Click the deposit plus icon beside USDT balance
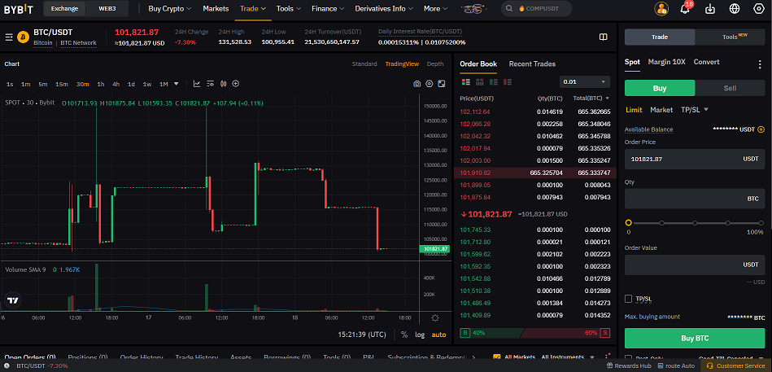 (761, 129)
